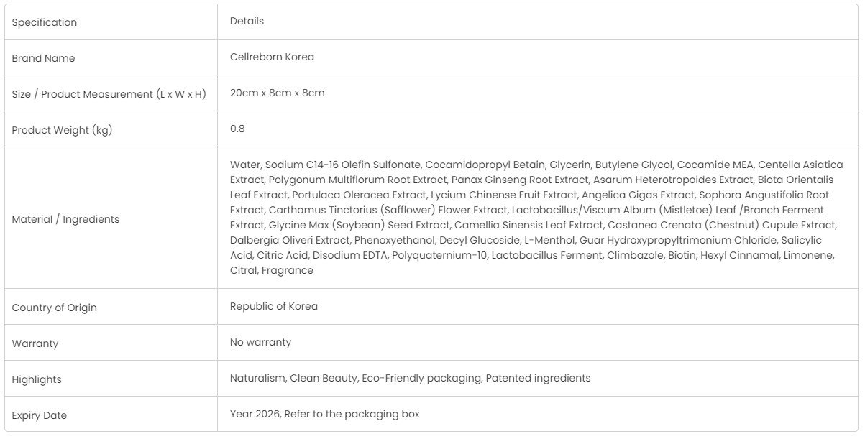Screen dimensions: 865x439
Task: Click the word Fragrance in the ingredients
Action: point(288,270)
